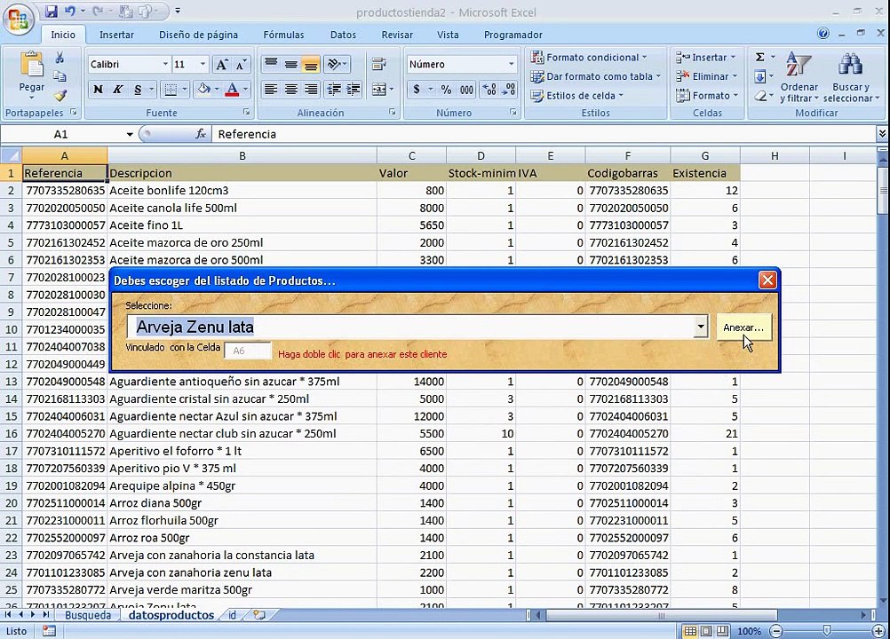
Task: Align text to middle of cell
Action: (290, 64)
